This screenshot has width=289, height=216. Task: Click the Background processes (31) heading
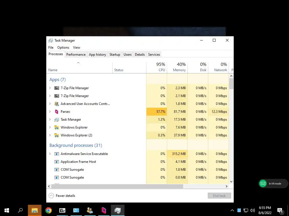[x=76, y=145]
